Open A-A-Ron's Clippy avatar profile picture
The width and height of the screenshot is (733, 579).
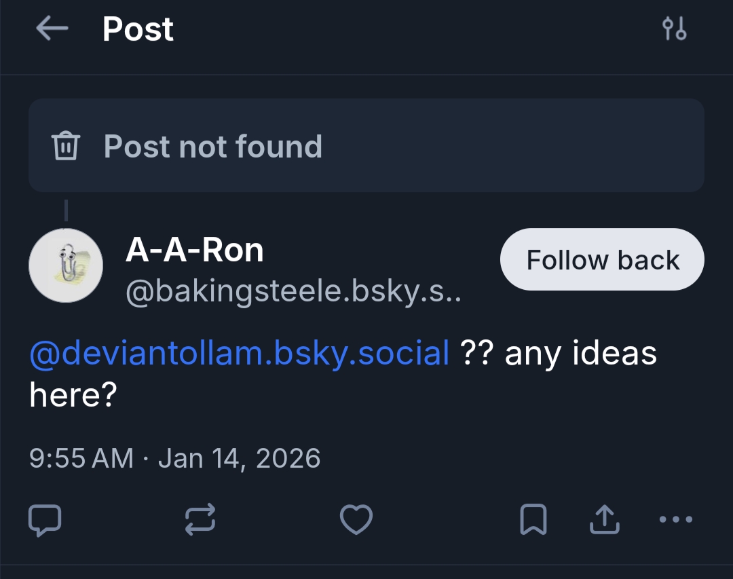coord(66,265)
